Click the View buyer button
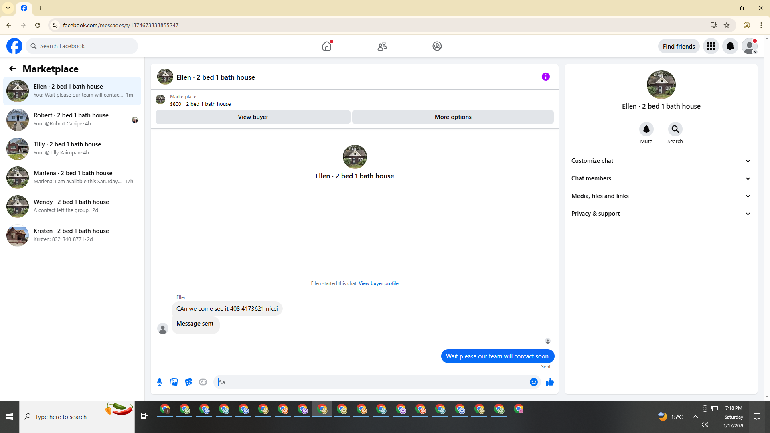Viewport: 770px width, 433px height. 253,117
